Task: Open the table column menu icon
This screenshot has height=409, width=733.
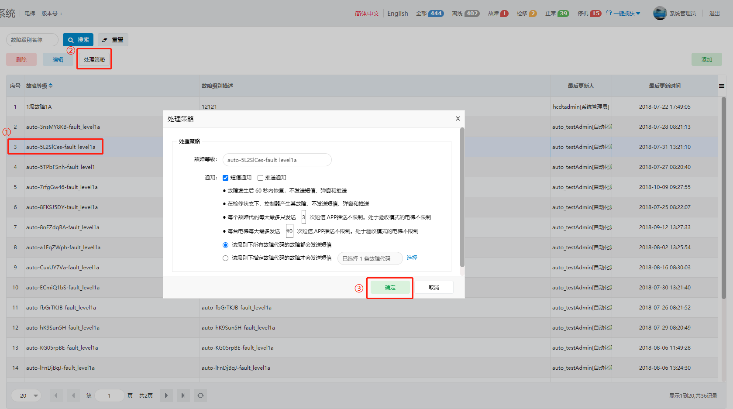Action: click(722, 86)
